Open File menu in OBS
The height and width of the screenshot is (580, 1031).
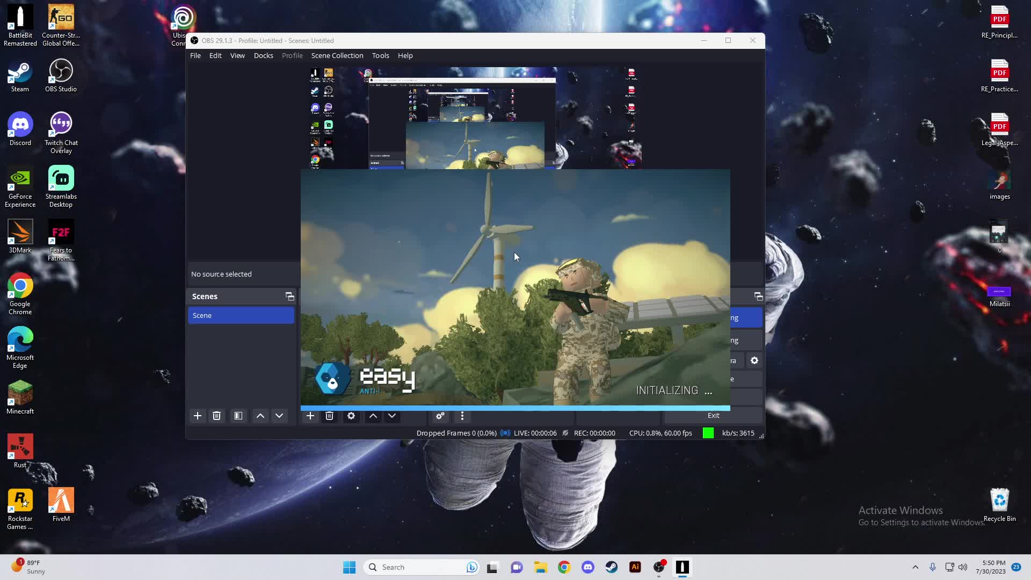(195, 55)
